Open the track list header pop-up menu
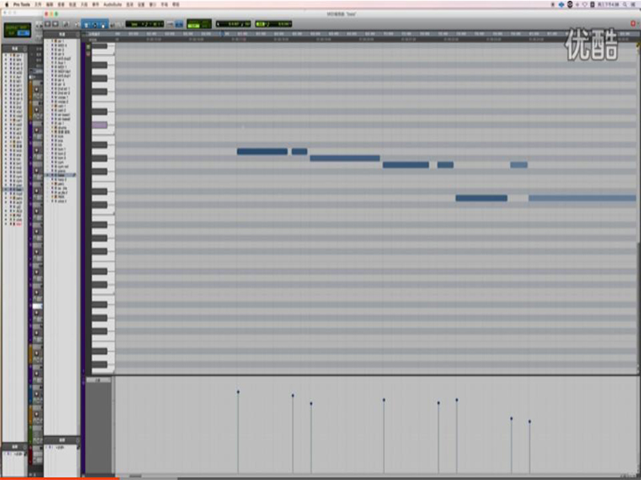Screen dimensions: 641x480 point(60,34)
